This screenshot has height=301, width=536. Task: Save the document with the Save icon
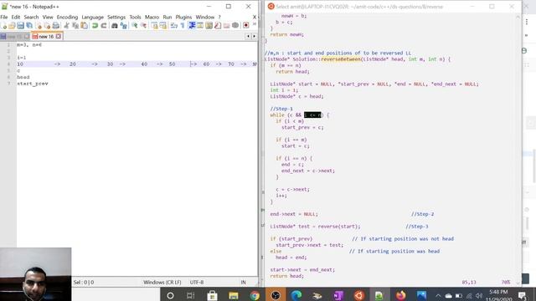(x=20, y=26)
